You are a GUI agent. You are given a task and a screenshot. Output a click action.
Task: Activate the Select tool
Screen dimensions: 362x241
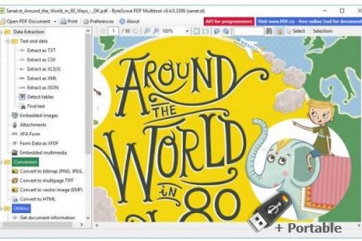[296, 31]
